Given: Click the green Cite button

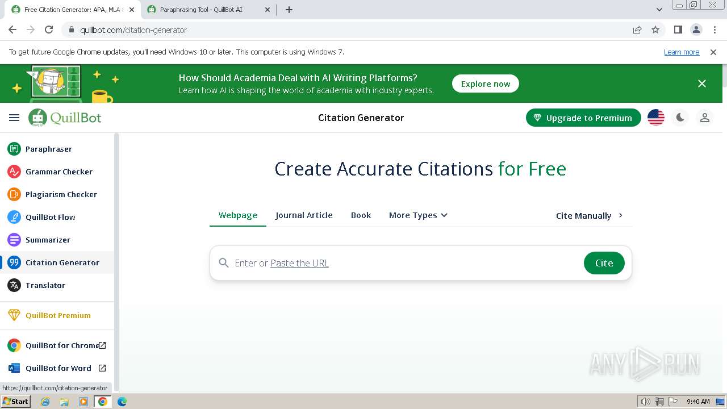Looking at the screenshot, I should (x=604, y=263).
